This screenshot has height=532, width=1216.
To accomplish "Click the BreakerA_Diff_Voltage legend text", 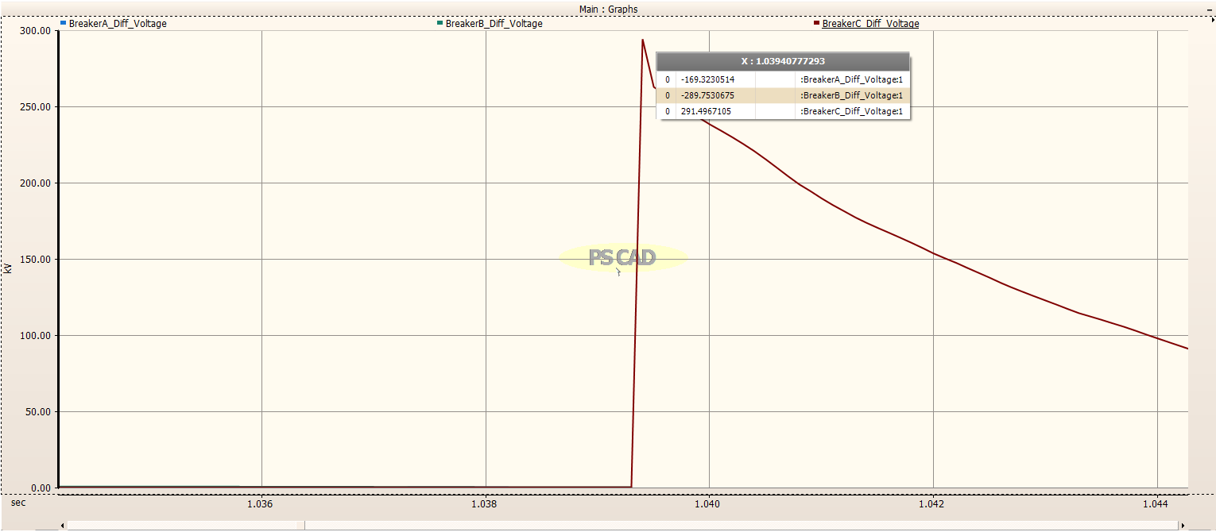I will click(115, 23).
